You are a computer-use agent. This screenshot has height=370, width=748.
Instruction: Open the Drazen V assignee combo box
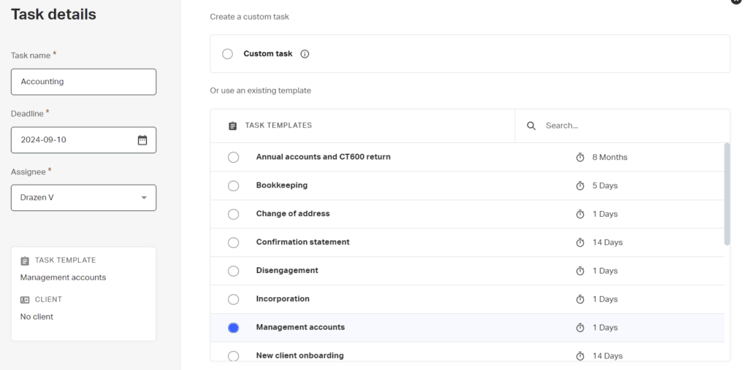click(x=83, y=198)
